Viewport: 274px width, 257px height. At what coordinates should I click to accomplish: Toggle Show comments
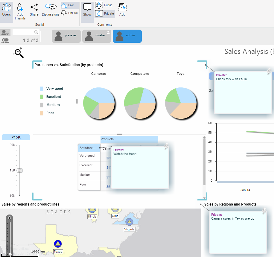tap(87, 10)
